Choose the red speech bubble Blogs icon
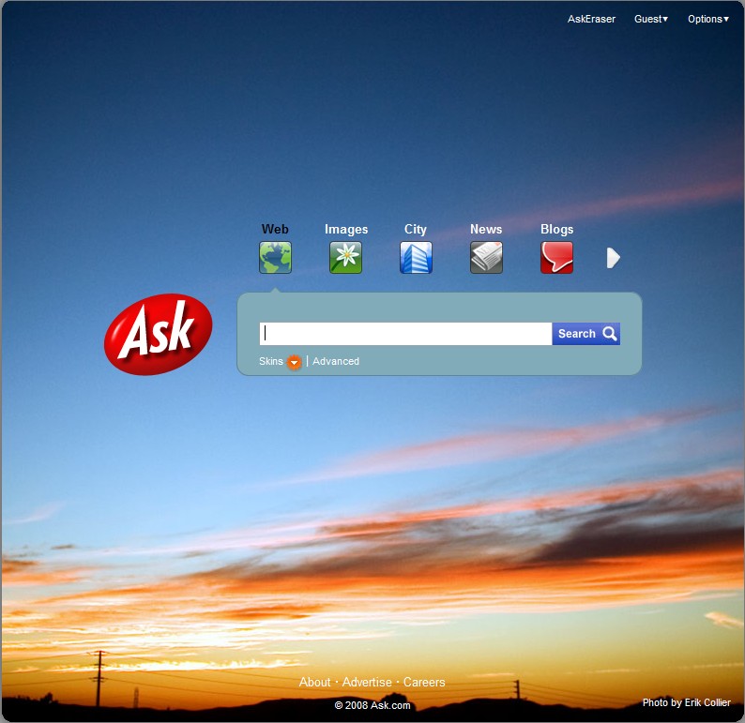This screenshot has height=723, width=745. (x=556, y=257)
